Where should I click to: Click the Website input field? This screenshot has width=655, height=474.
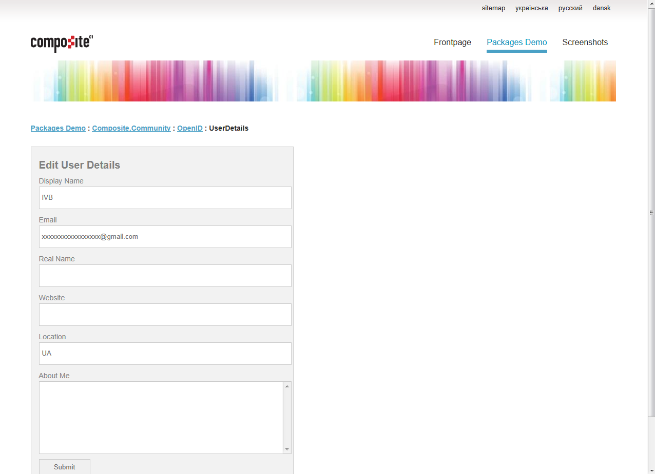click(x=165, y=315)
